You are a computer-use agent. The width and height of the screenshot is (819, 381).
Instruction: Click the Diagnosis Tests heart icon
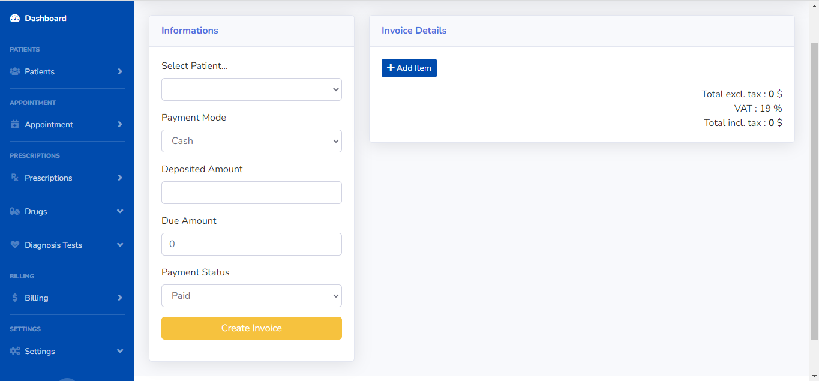click(x=14, y=245)
